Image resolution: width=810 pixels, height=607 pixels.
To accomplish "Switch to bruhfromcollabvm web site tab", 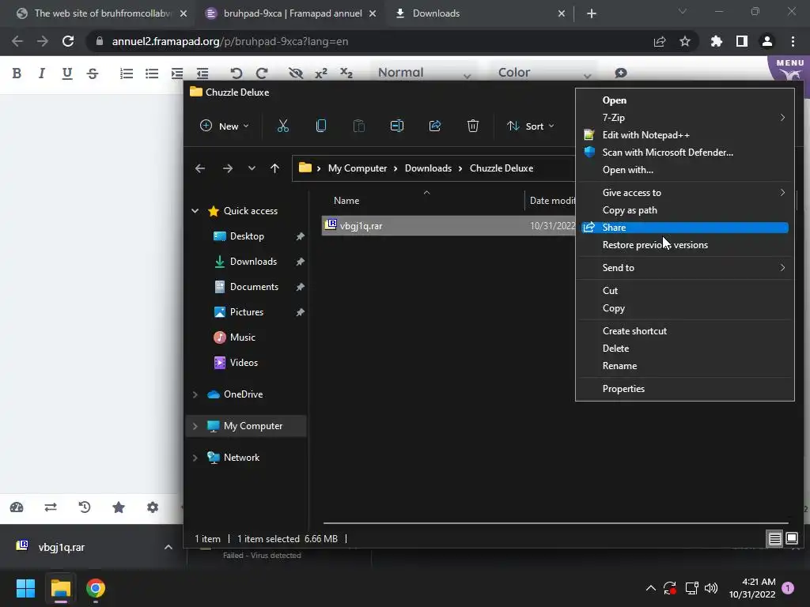I will (x=101, y=13).
